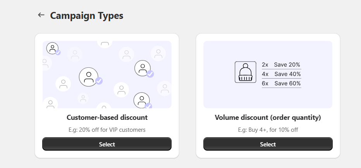Viewport: 361px width, 168px height.
Task: Click the small checked user icon at top-left corner
Action: pyautogui.click(x=53, y=48)
